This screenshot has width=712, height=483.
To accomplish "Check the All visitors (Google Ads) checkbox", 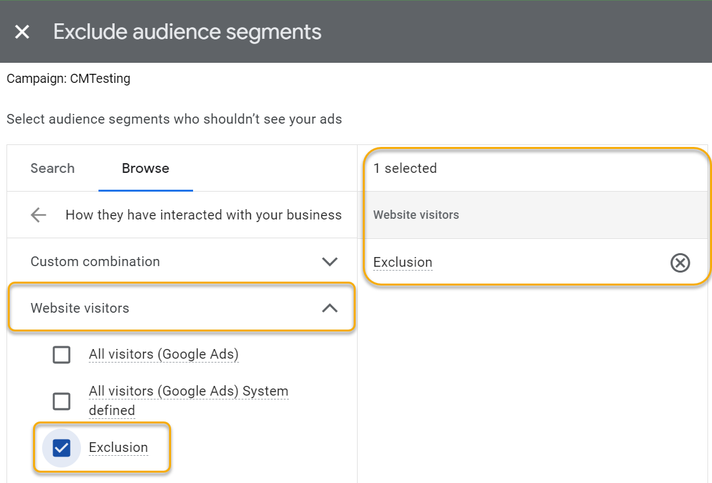I will 62,355.
